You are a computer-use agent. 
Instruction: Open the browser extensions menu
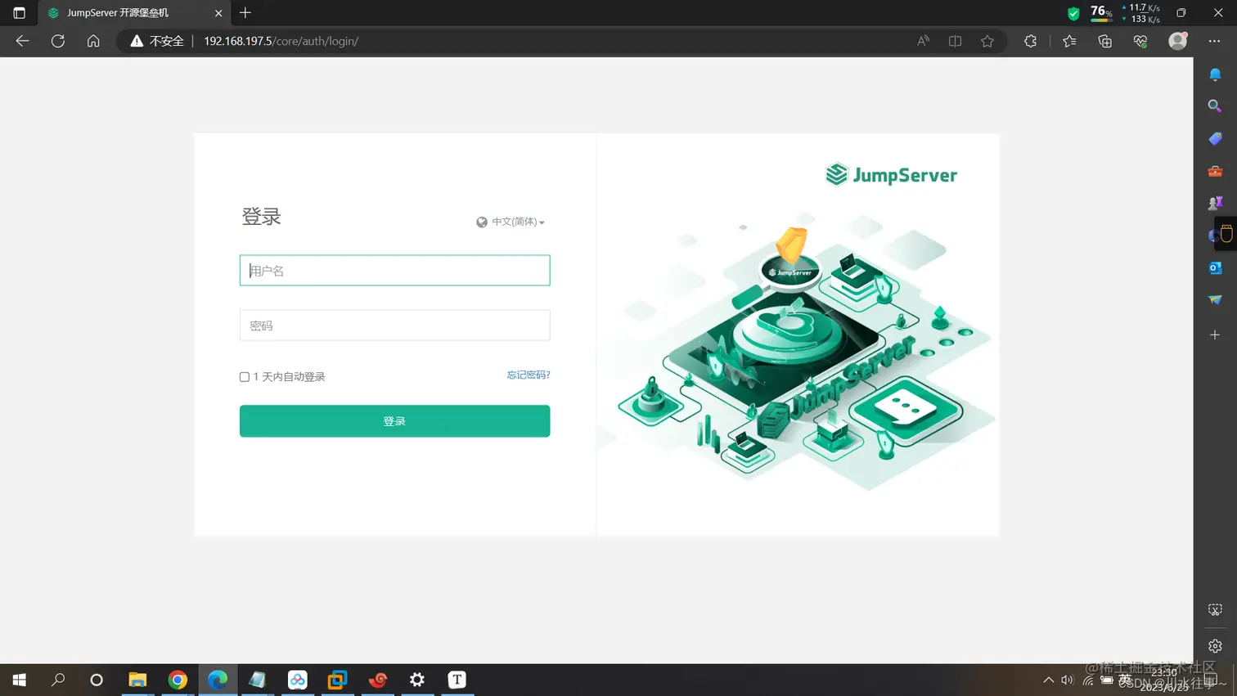(x=1030, y=41)
